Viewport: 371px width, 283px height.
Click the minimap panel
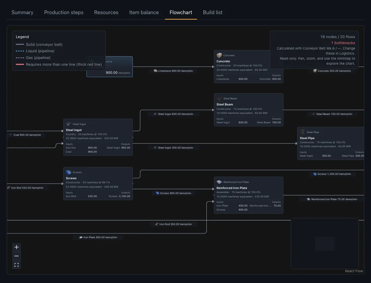tap(324, 243)
